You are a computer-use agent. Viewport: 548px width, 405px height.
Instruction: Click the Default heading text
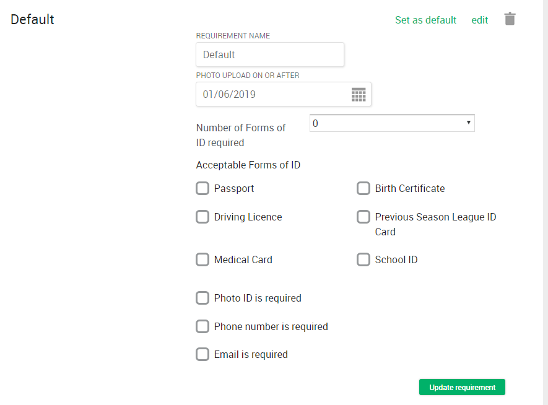click(32, 20)
